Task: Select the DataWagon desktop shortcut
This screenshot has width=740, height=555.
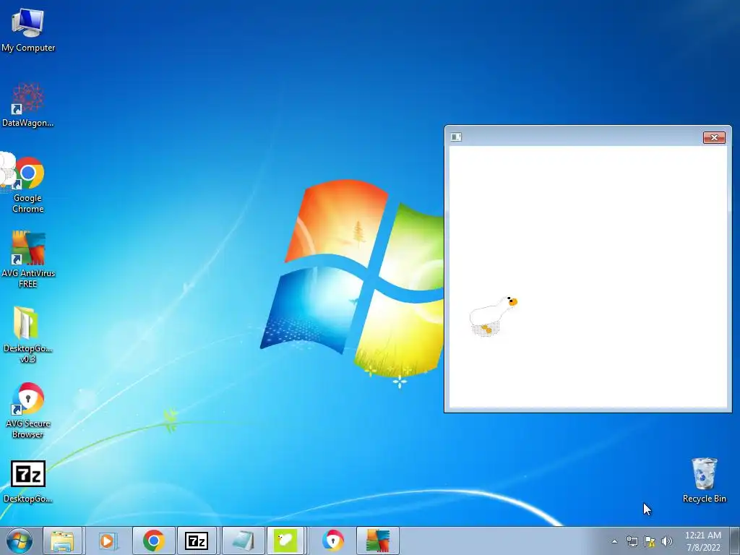Action: coord(28,105)
